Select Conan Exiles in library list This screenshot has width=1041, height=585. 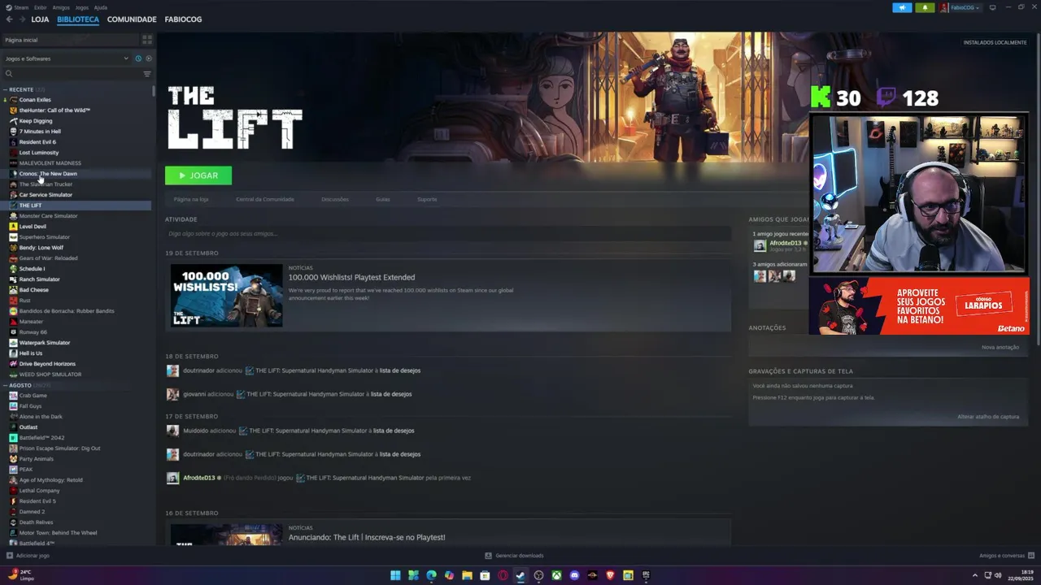pyautogui.click(x=35, y=100)
